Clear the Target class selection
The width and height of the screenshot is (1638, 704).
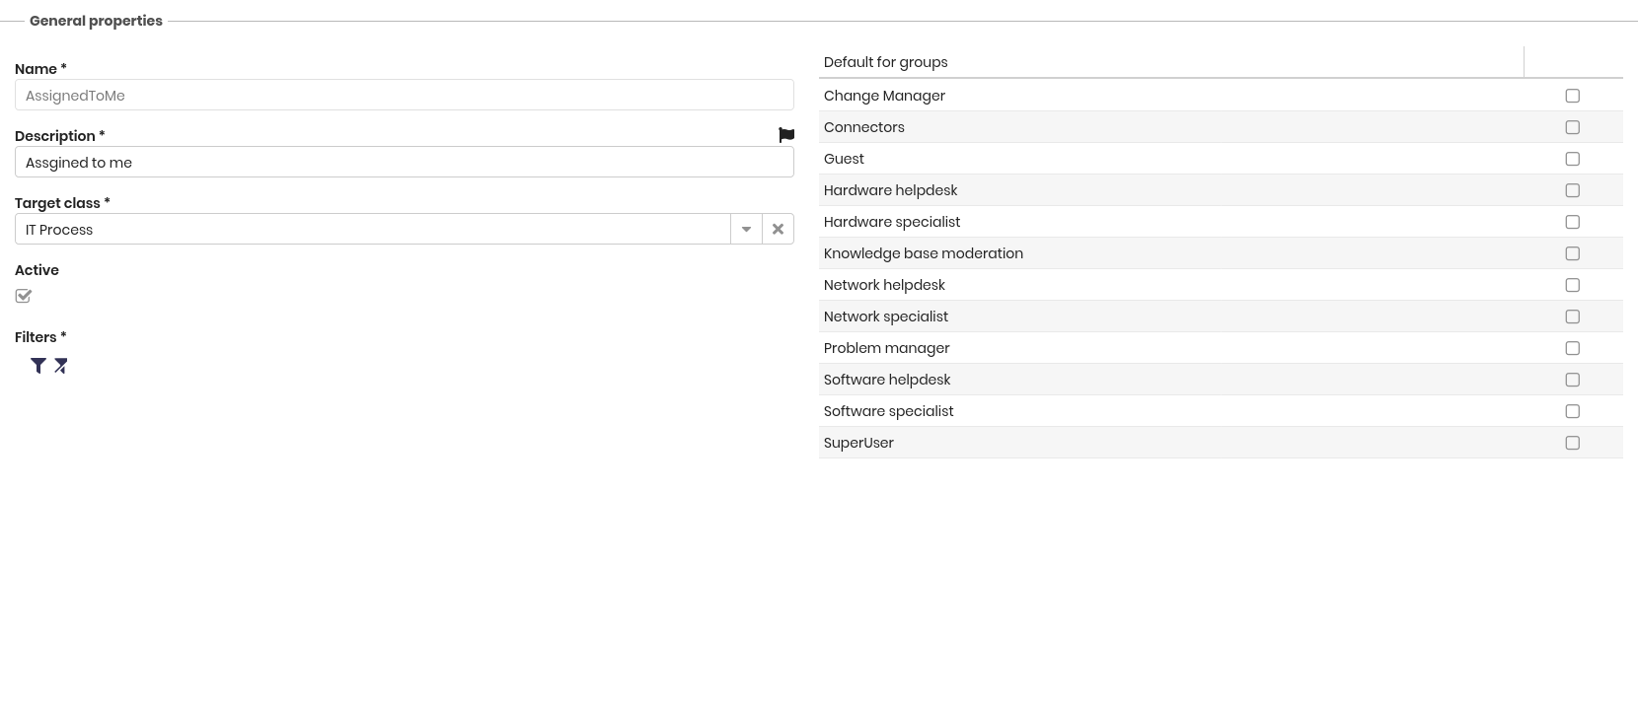[x=778, y=229]
